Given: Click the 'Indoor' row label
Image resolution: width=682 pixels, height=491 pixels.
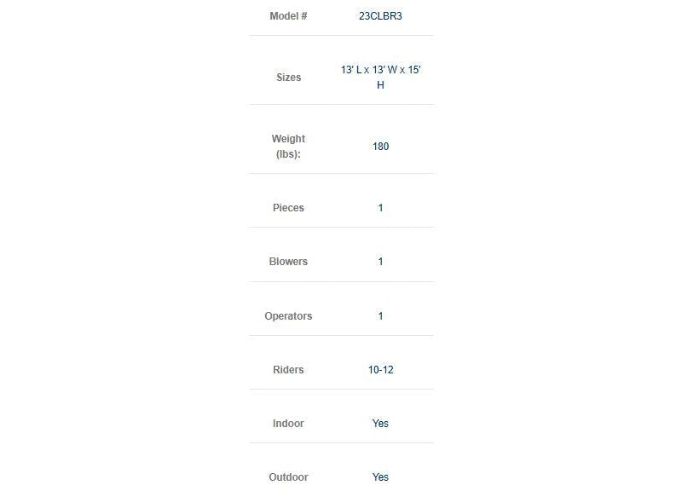Looking at the screenshot, I should (288, 424).
